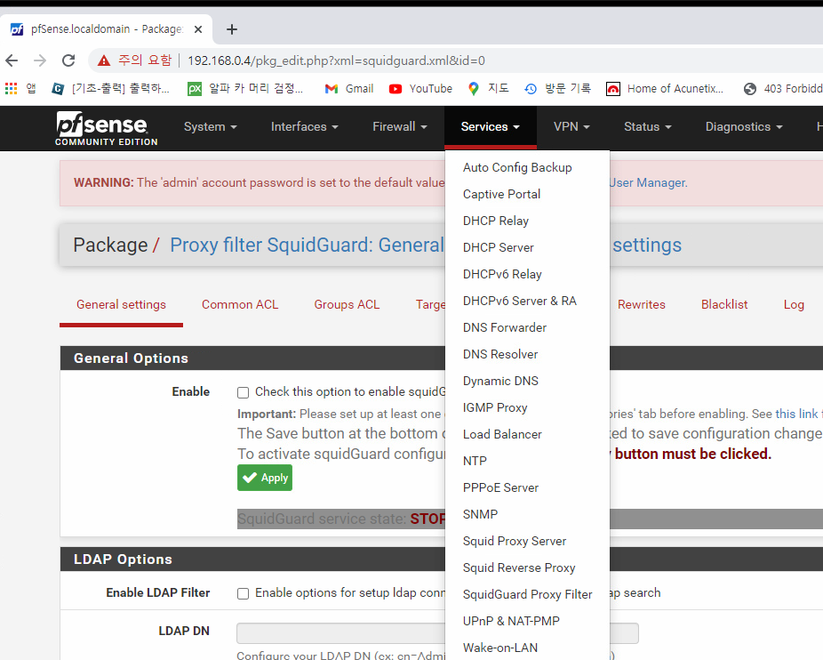Select SNMP menu item
This screenshot has width=823, height=660.
pyautogui.click(x=527, y=514)
